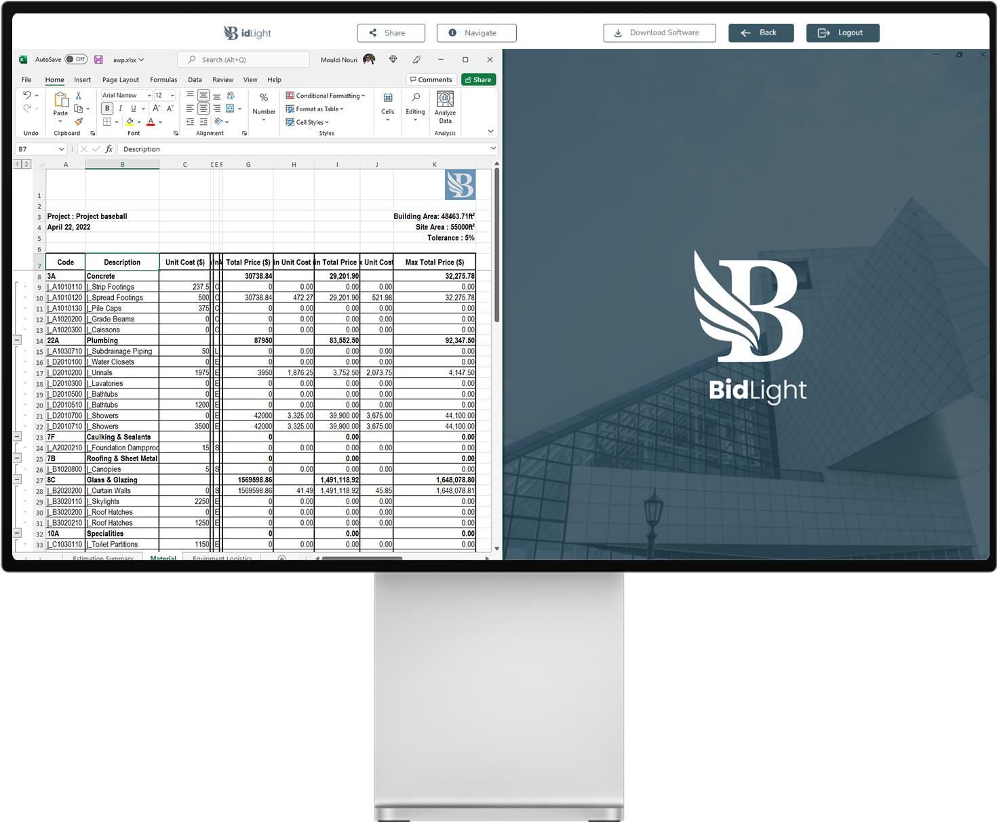Switch to the Formulas ribbon tab
997x822 pixels.
point(163,80)
